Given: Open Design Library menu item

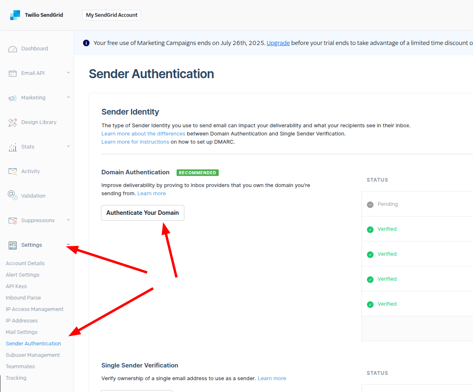Looking at the screenshot, I should pos(38,122).
